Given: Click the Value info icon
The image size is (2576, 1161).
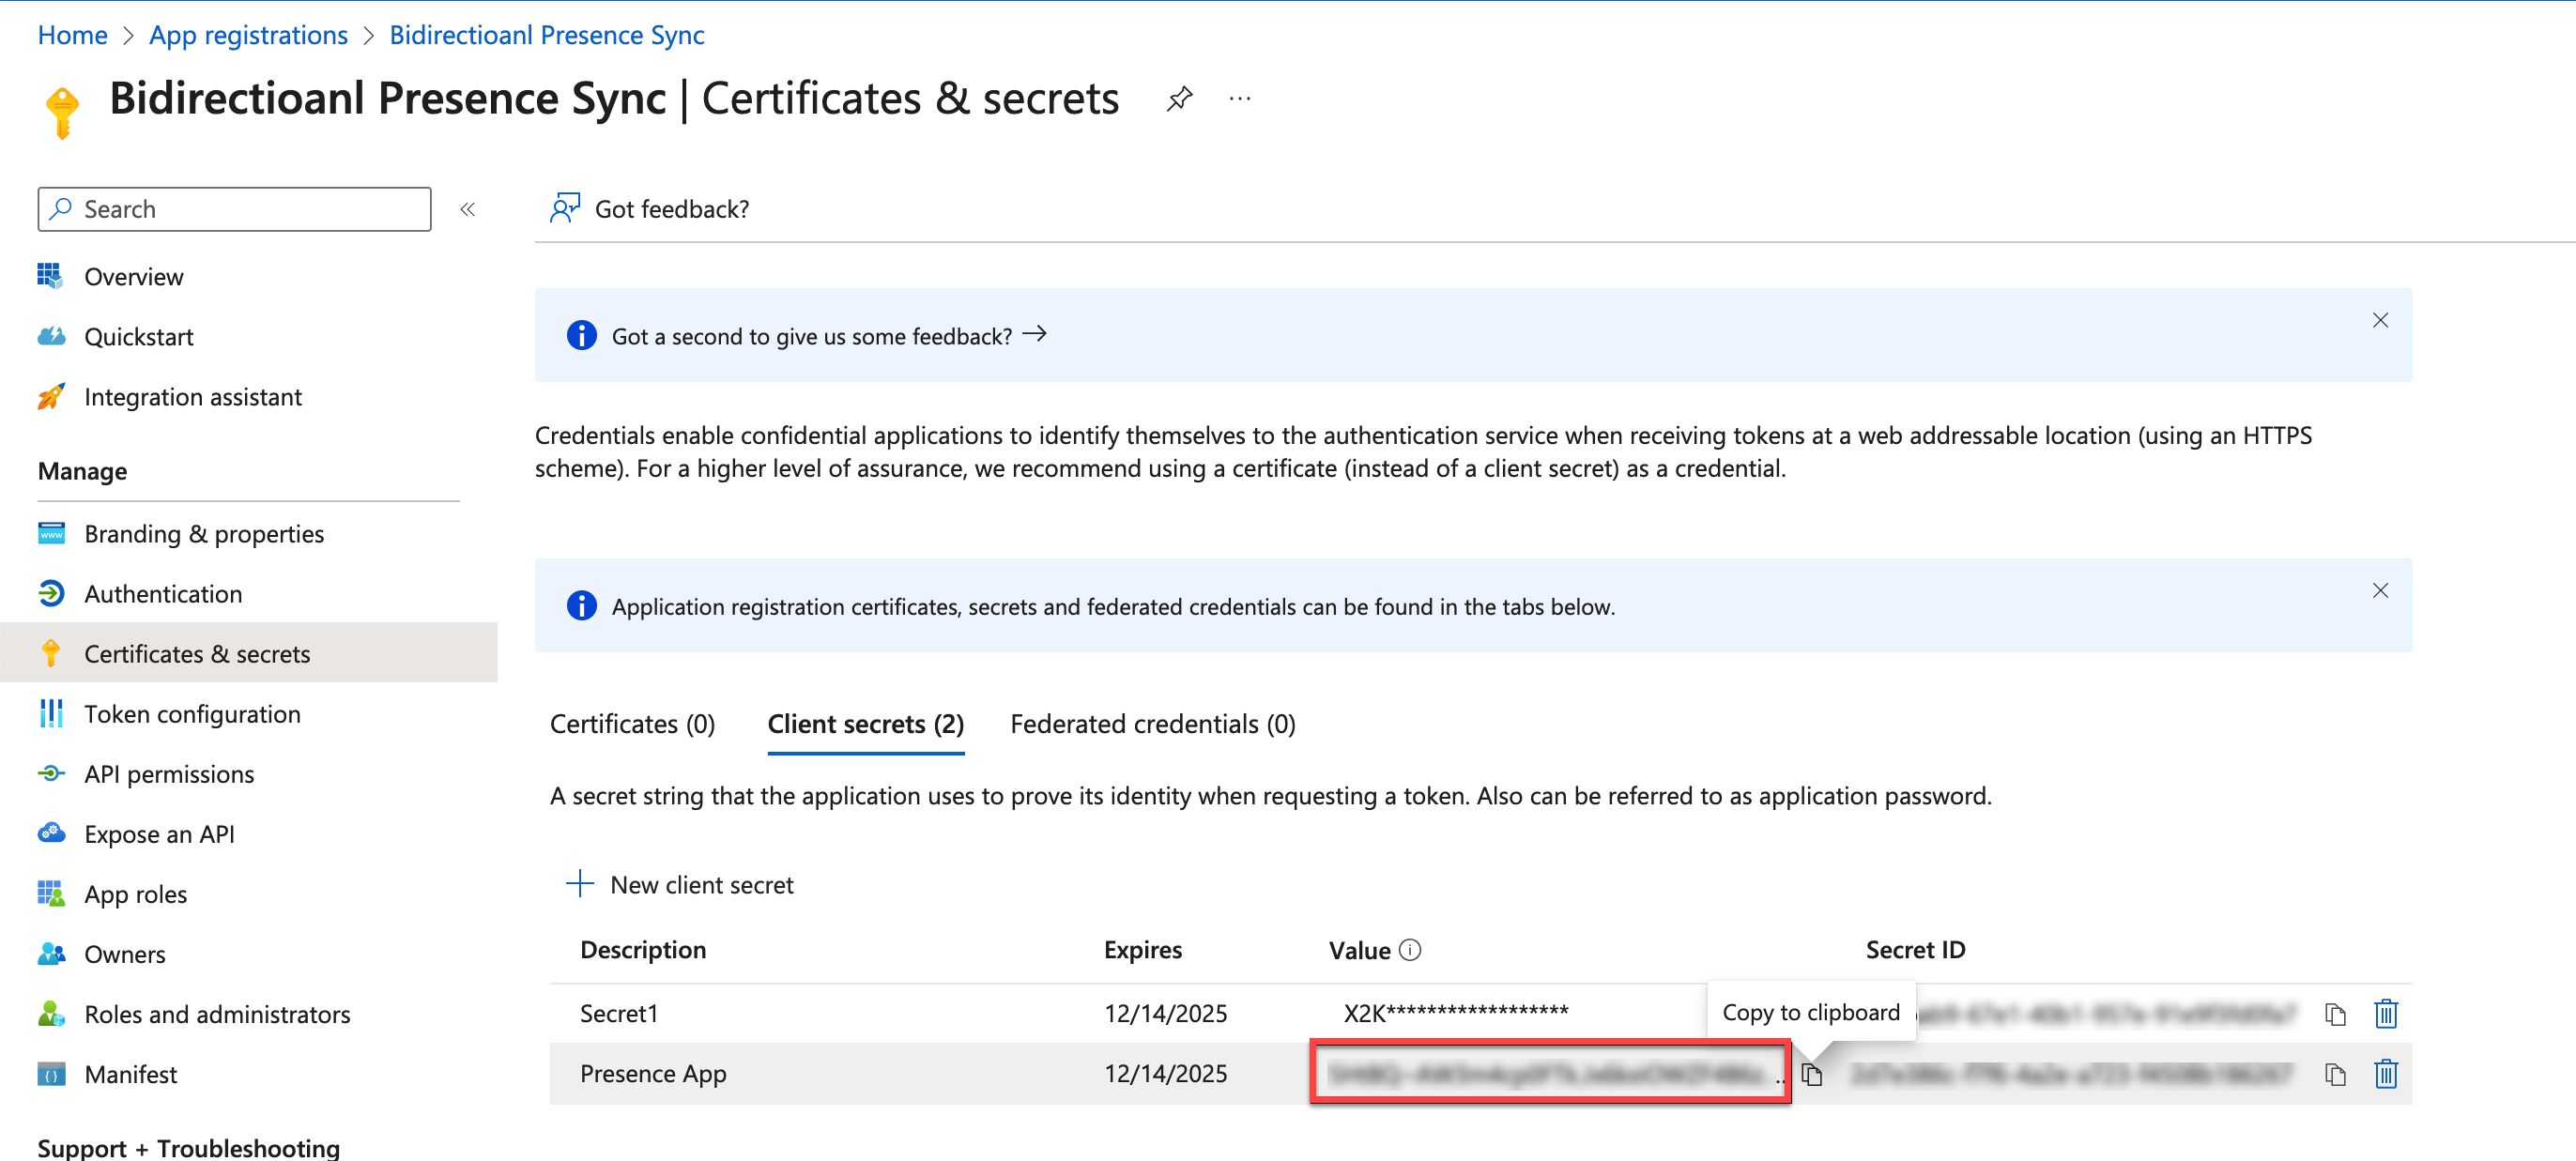Looking at the screenshot, I should click(1409, 949).
